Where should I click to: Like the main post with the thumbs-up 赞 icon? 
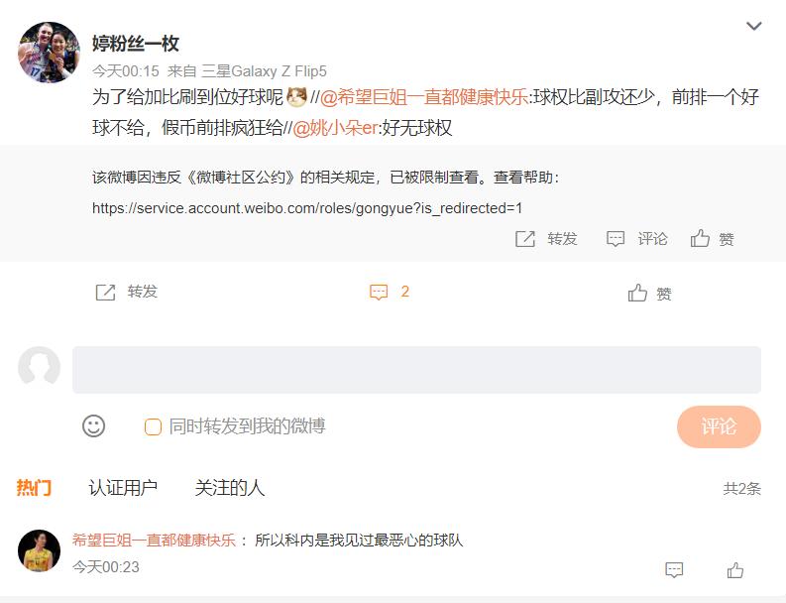click(x=637, y=293)
